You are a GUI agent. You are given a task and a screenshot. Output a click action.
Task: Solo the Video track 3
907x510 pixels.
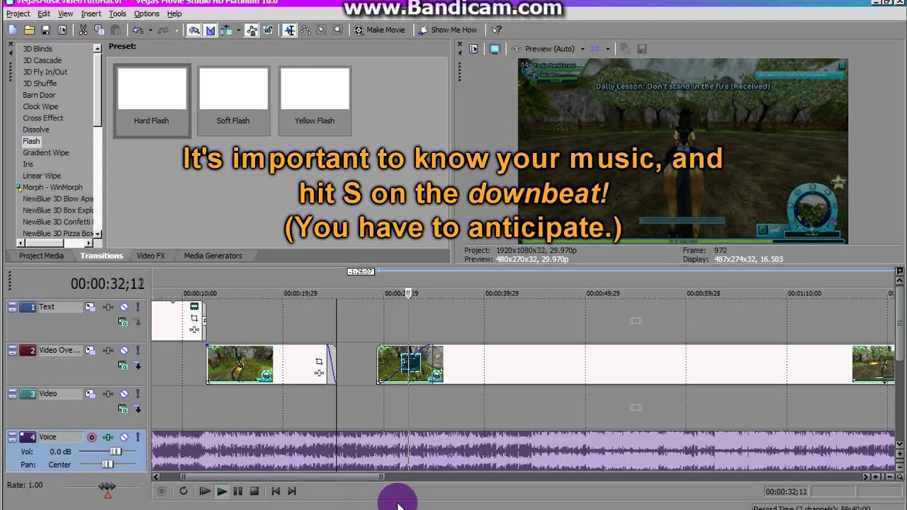click(x=137, y=393)
